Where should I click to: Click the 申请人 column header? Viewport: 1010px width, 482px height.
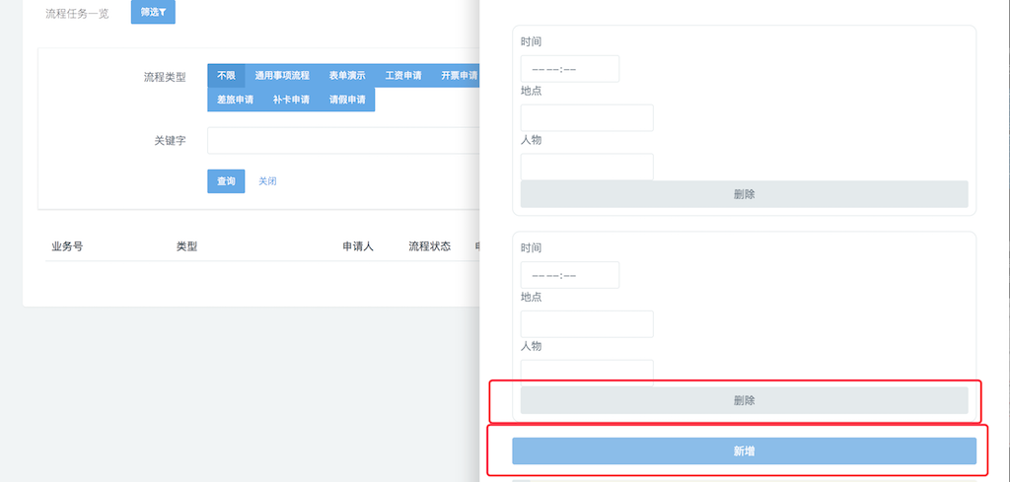358,246
